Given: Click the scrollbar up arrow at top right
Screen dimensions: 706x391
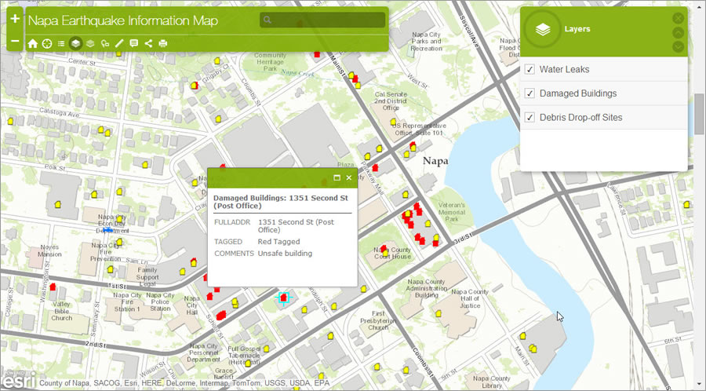Looking at the screenshot, I should point(699,5).
